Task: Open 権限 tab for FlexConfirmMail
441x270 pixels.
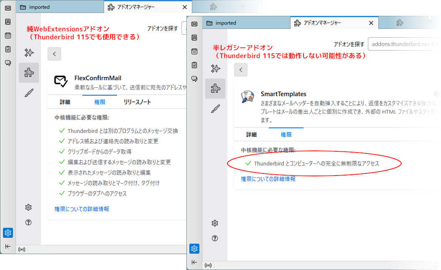Action: [99, 102]
